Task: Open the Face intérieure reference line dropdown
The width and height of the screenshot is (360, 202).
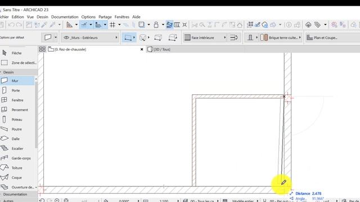Action: (x=205, y=38)
